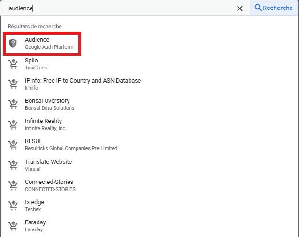Open the tx edge result title
The height and width of the screenshot is (237, 299).
35,202
